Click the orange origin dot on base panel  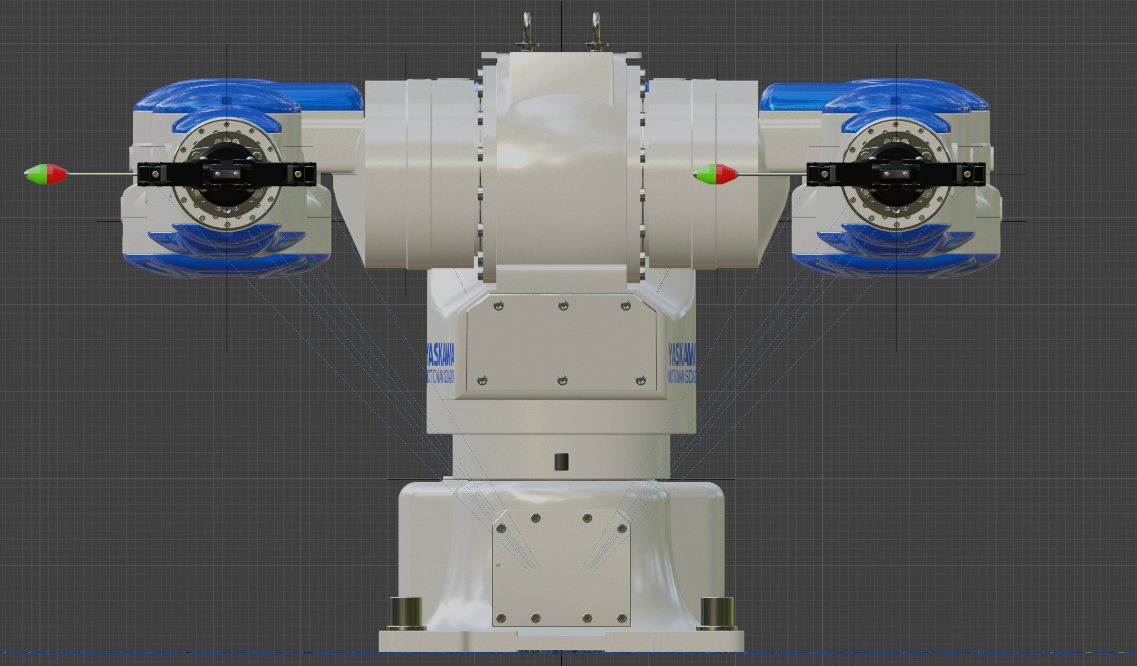point(498,565)
